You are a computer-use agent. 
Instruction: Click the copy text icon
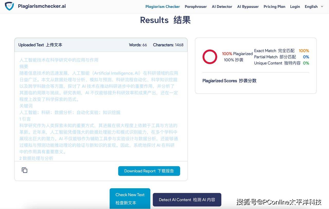coord(24,170)
